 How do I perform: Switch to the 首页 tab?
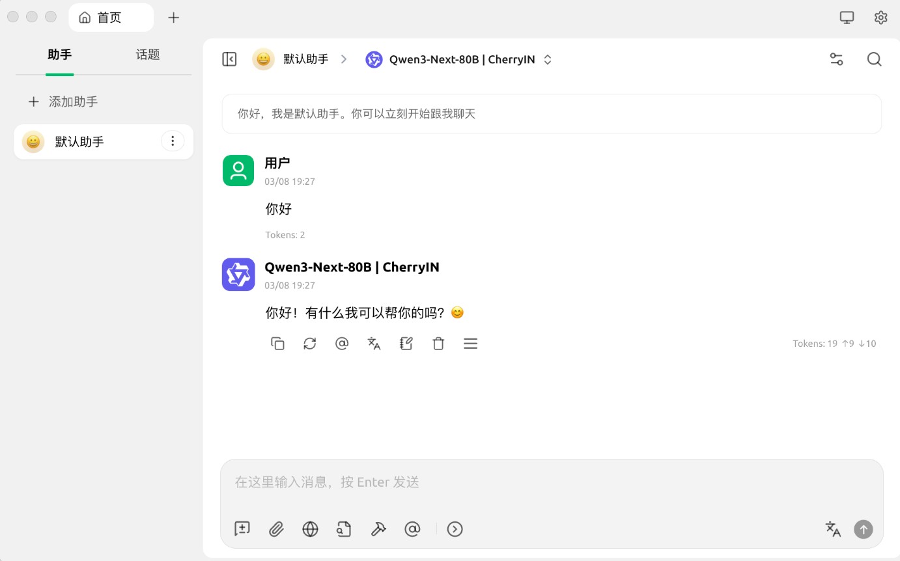111,18
